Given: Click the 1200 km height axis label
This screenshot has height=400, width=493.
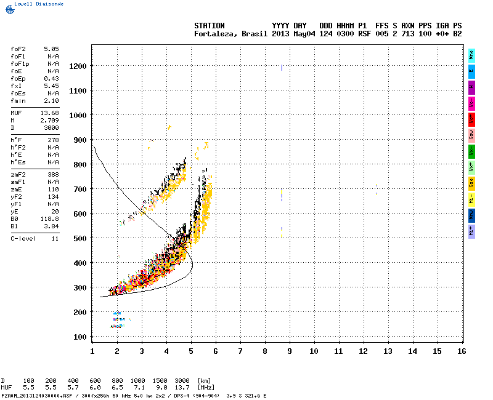Looking at the screenshot, I should pyautogui.click(x=78, y=66).
